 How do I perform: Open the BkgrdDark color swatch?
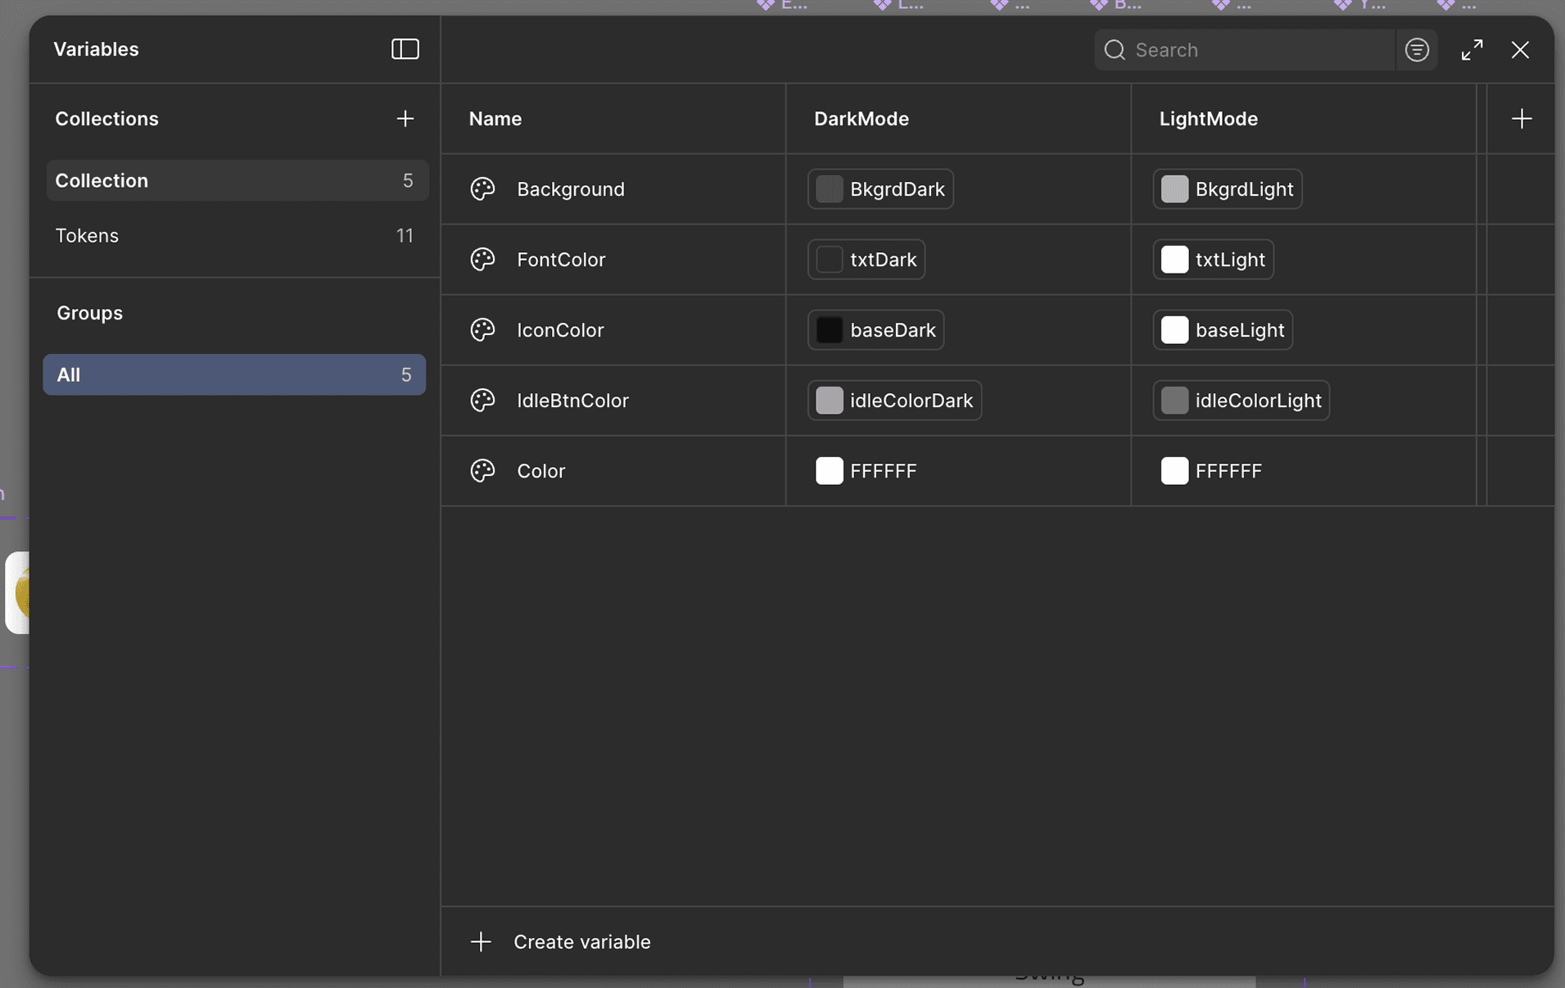tap(830, 189)
